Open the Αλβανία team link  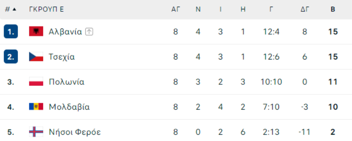coord(65,32)
